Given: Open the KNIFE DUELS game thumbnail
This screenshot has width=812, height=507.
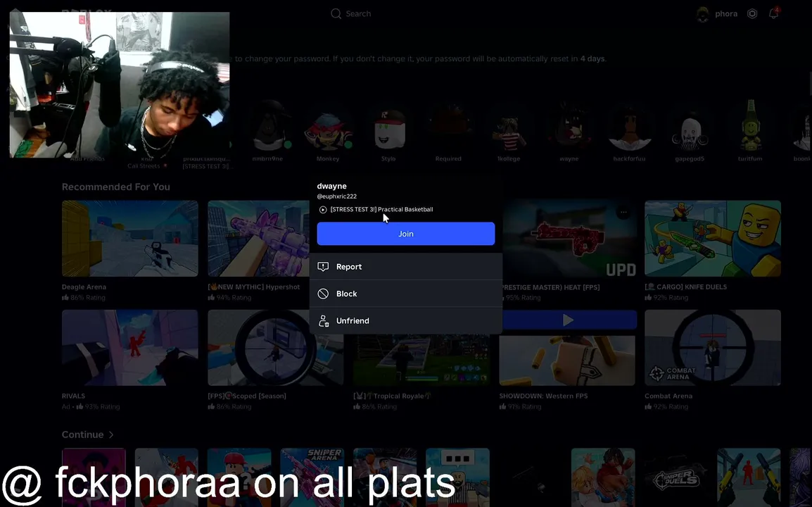Looking at the screenshot, I should point(713,239).
